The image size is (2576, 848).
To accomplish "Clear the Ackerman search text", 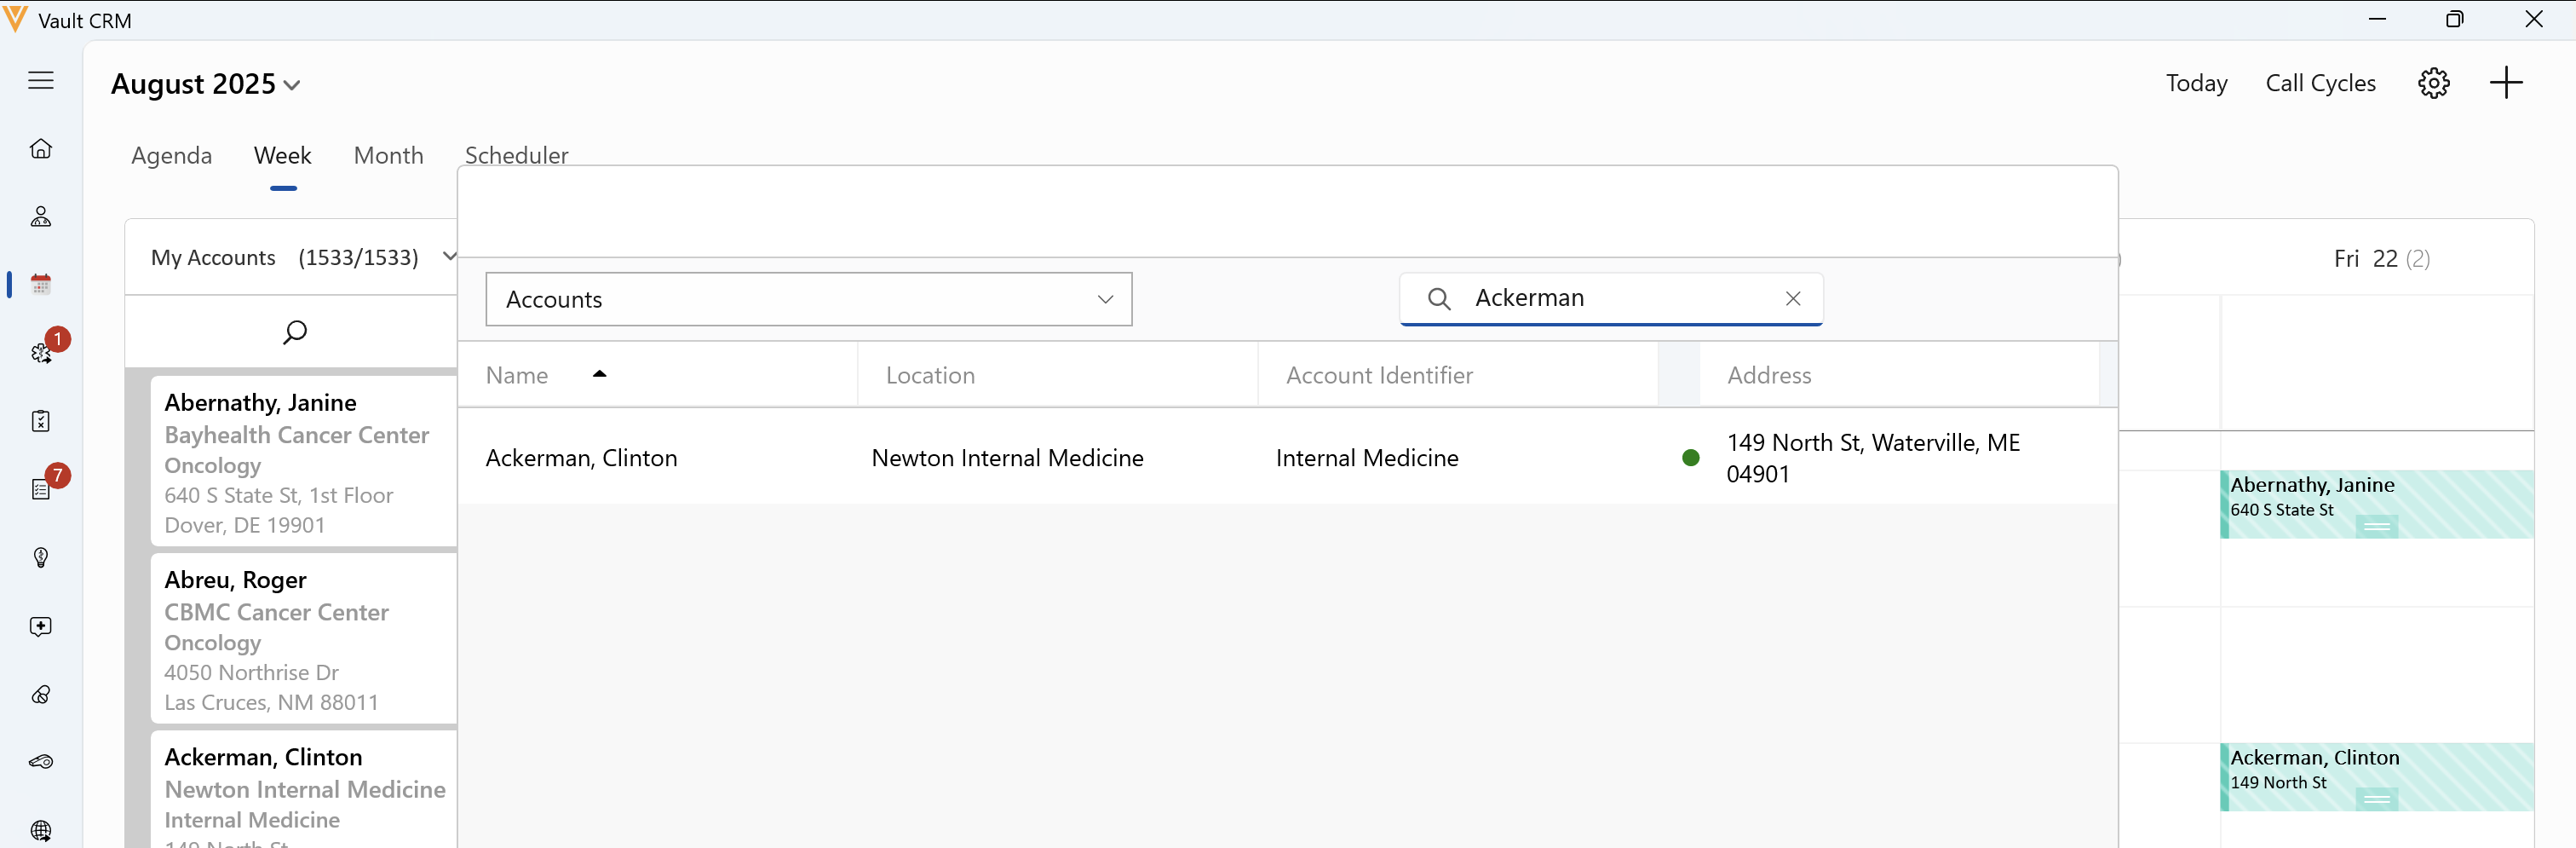I will (1792, 299).
